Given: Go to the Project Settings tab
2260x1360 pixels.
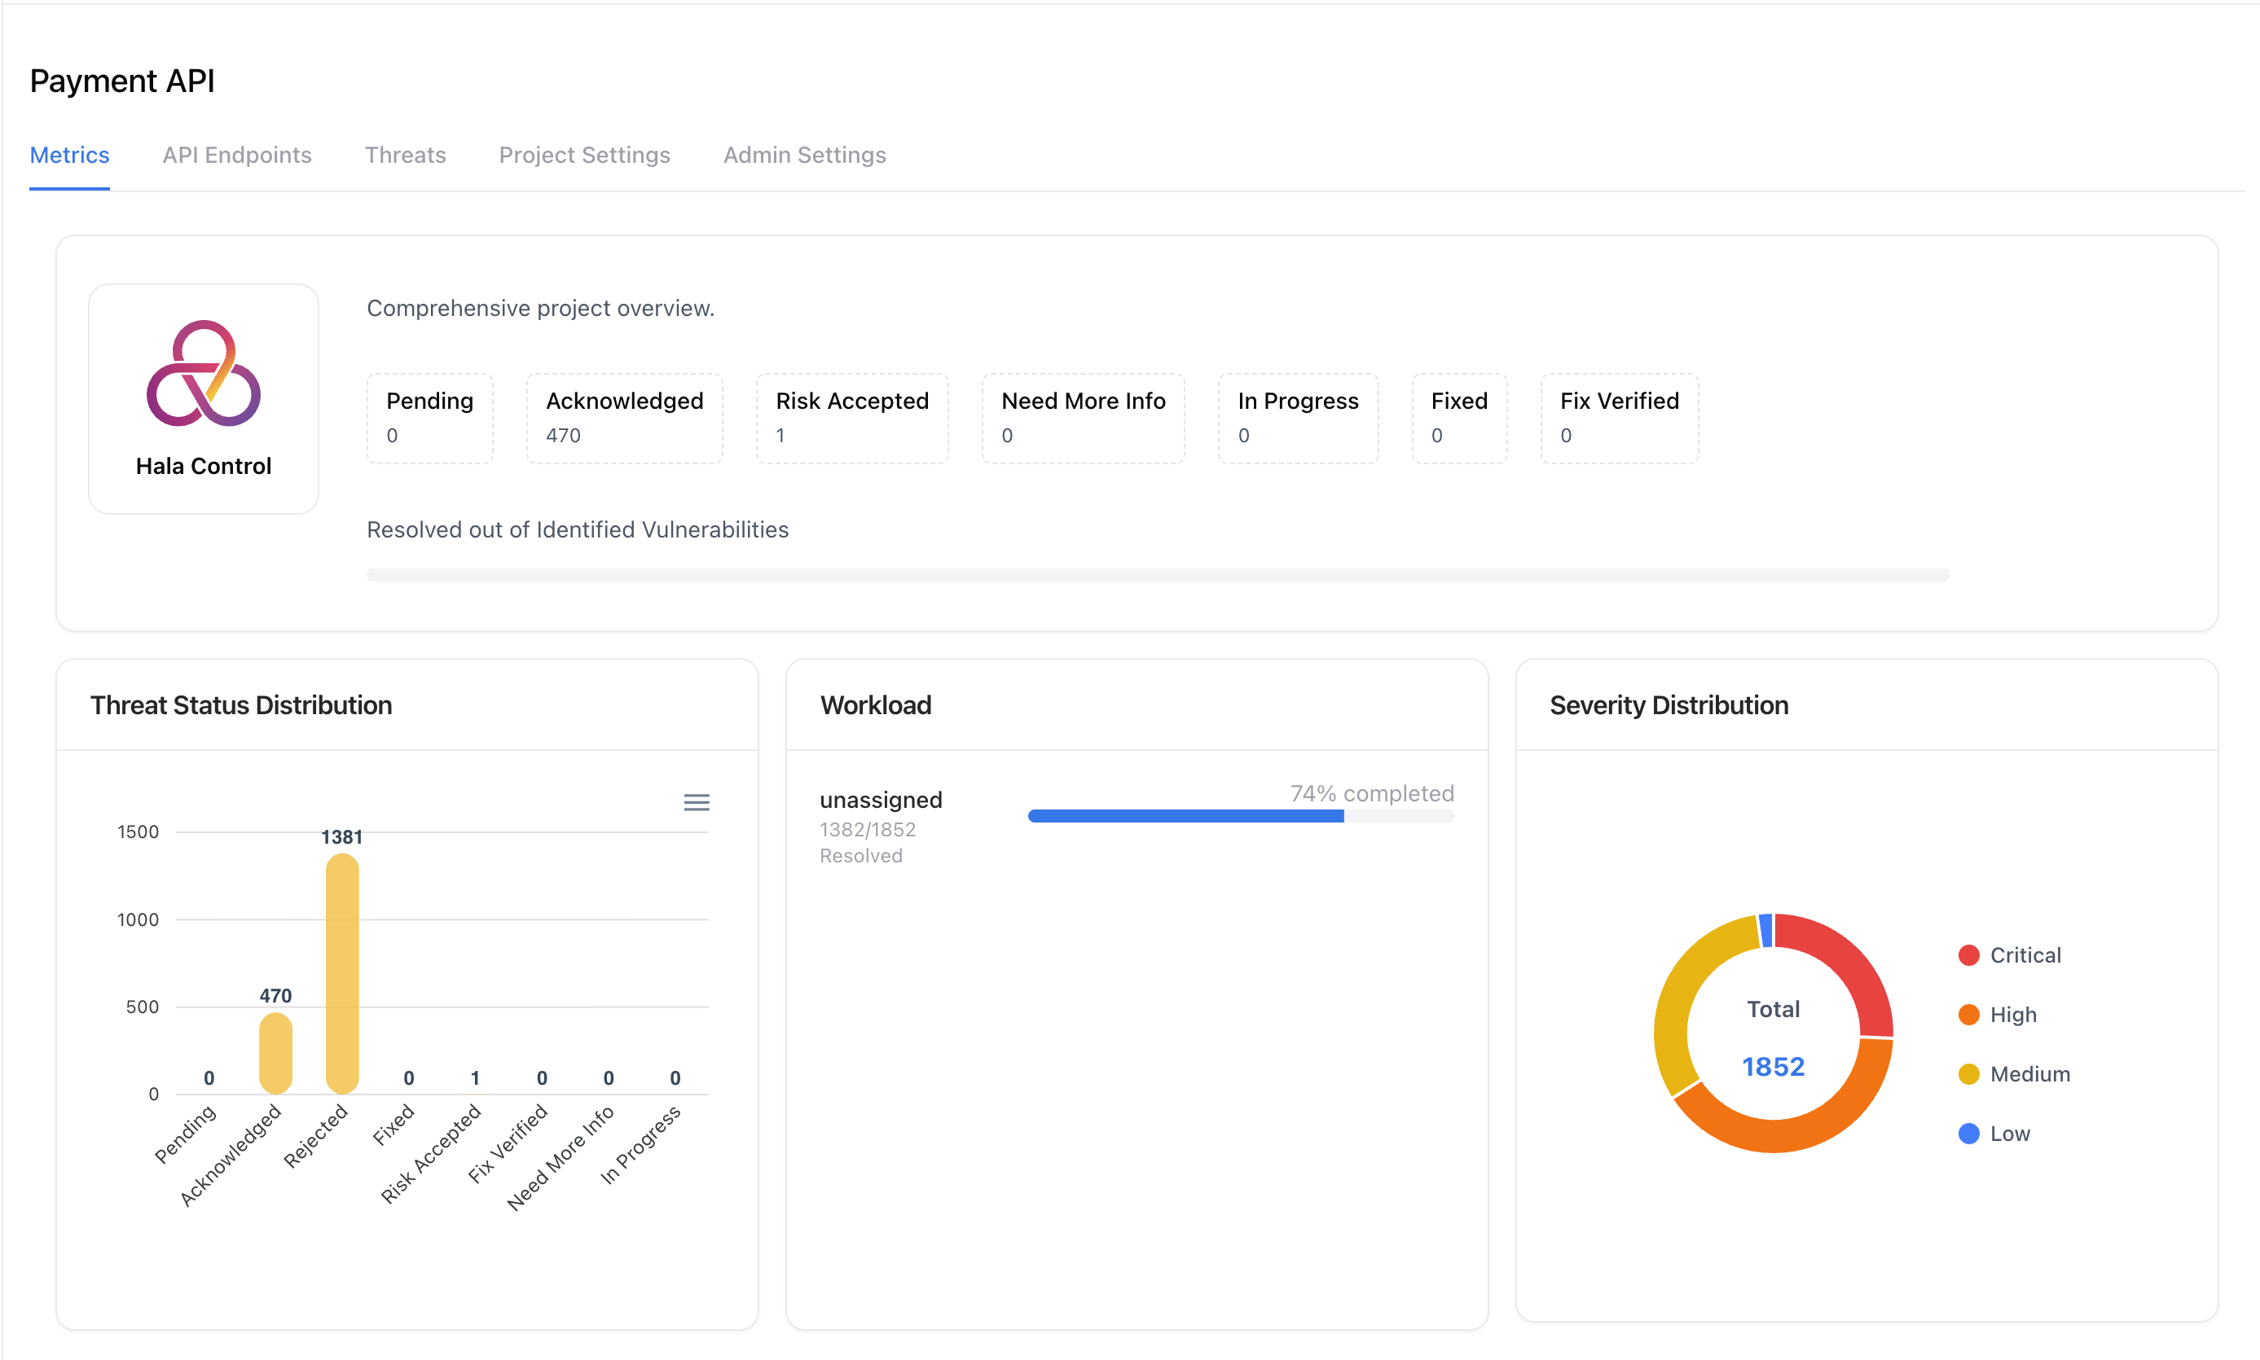Looking at the screenshot, I should [x=584, y=155].
